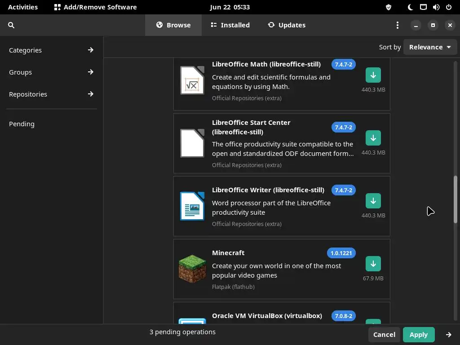Image resolution: width=460 pixels, height=345 pixels.
Task: Open the three-dot main menu
Action: (398, 25)
